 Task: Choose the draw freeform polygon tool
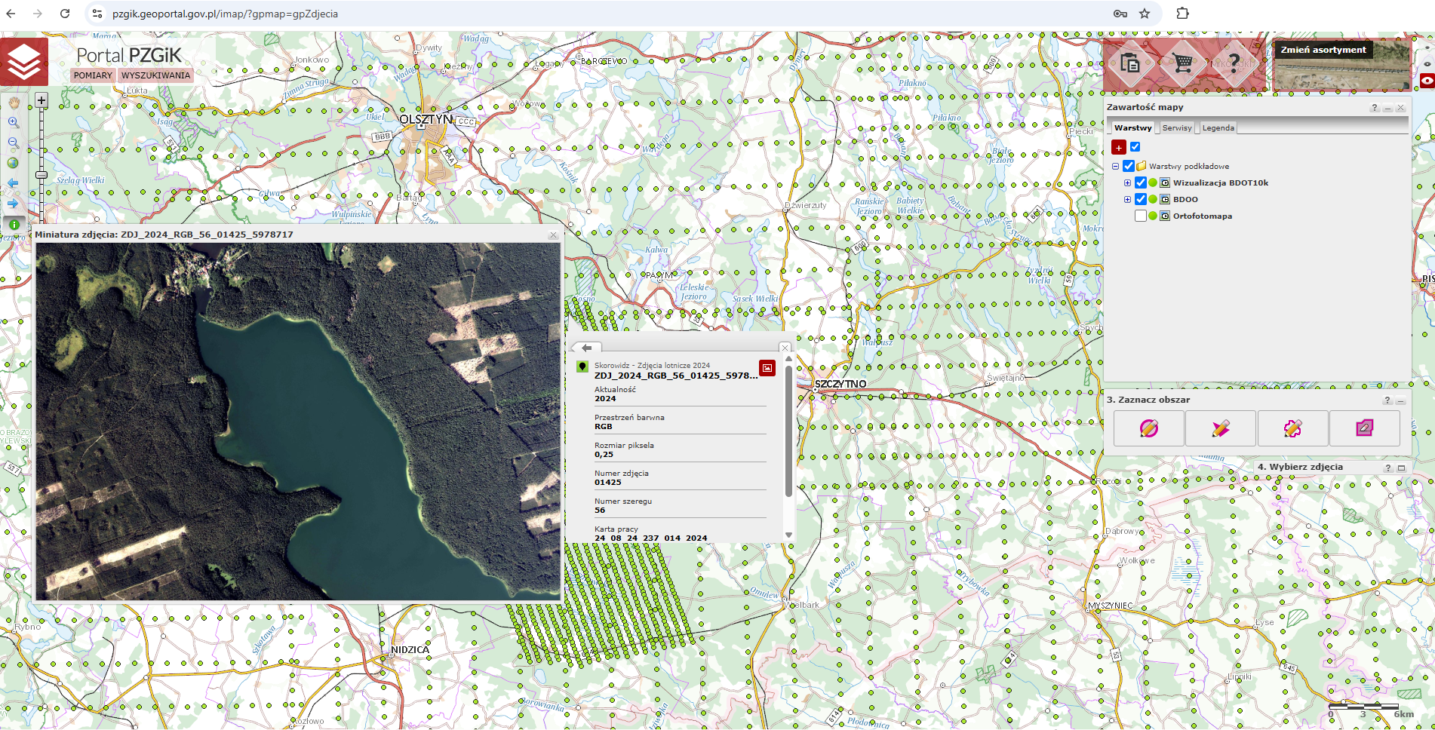coord(1292,428)
